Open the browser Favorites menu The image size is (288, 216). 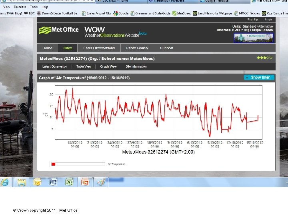[20, 7]
